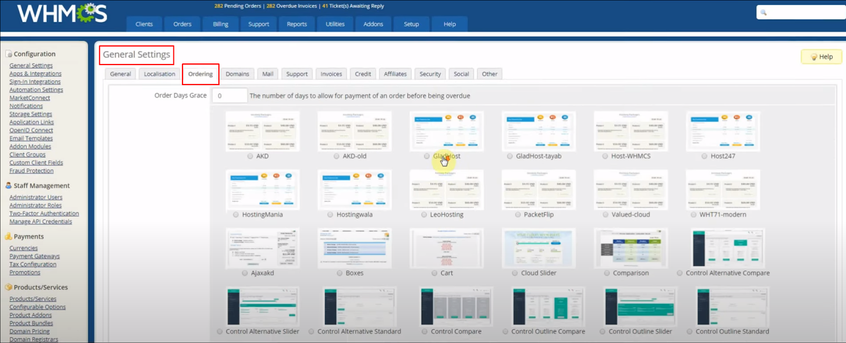The image size is (846, 343).
Task: Open the Addons menu
Action: [x=373, y=24]
